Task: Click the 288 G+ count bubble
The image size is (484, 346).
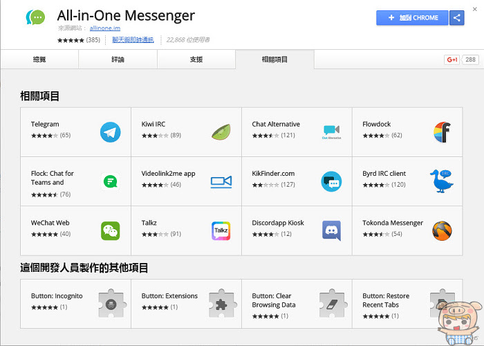Action: tap(470, 60)
